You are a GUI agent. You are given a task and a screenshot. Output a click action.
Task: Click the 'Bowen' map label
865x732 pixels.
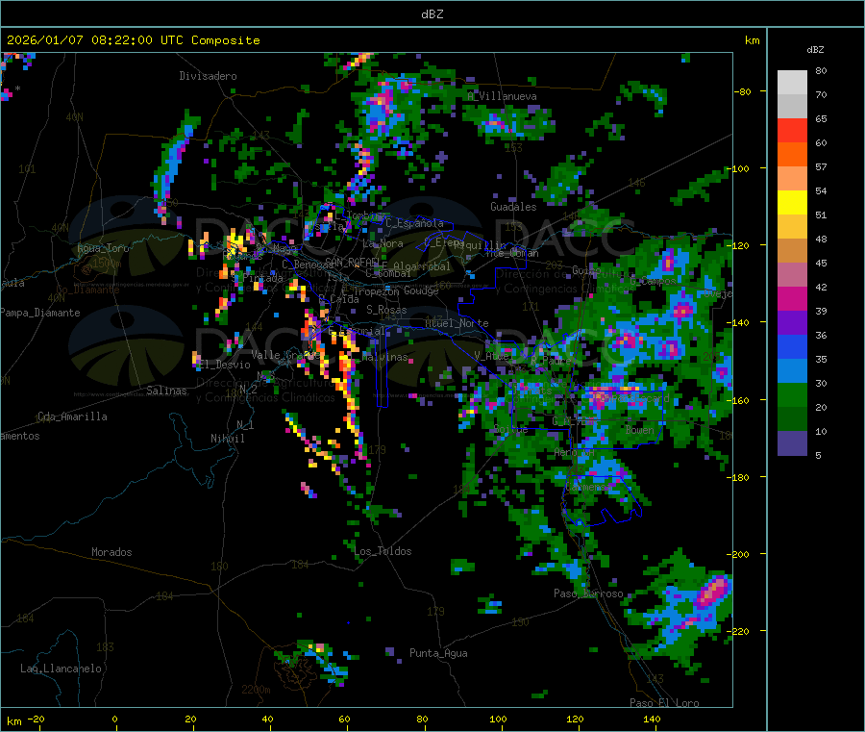pos(639,430)
